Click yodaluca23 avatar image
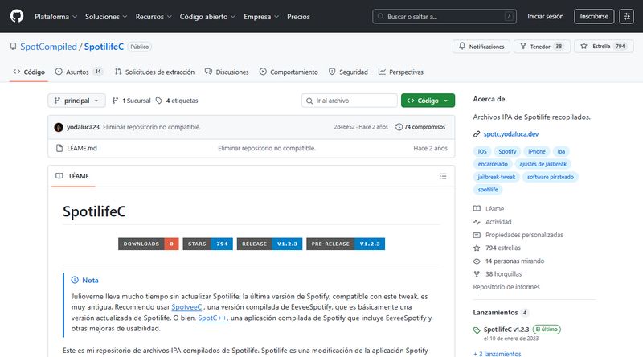This screenshot has width=643, height=357. tap(59, 127)
